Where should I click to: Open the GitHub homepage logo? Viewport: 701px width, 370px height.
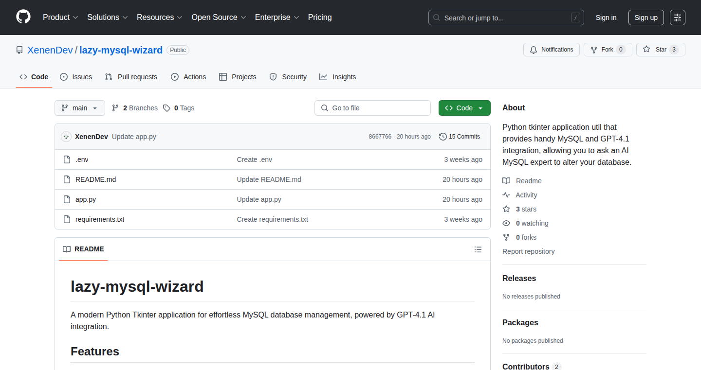[23, 17]
